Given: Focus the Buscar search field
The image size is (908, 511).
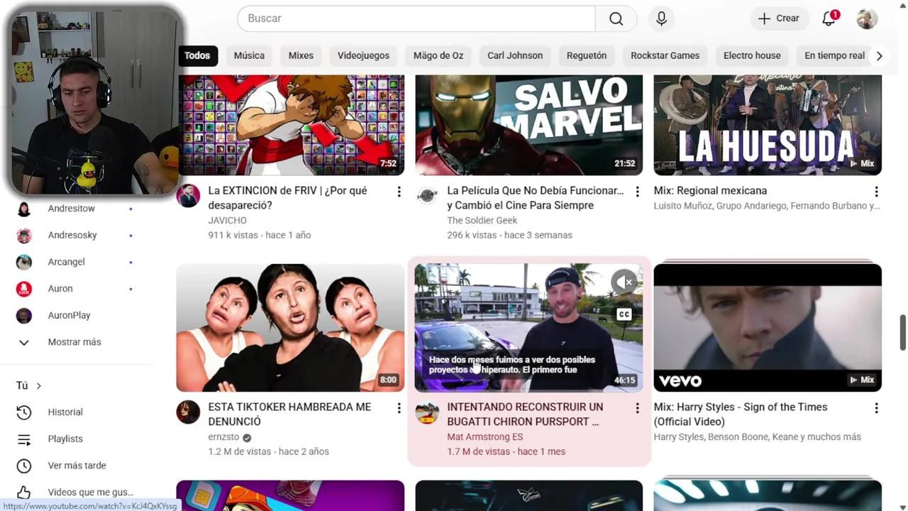Looking at the screenshot, I should pyautogui.click(x=416, y=18).
